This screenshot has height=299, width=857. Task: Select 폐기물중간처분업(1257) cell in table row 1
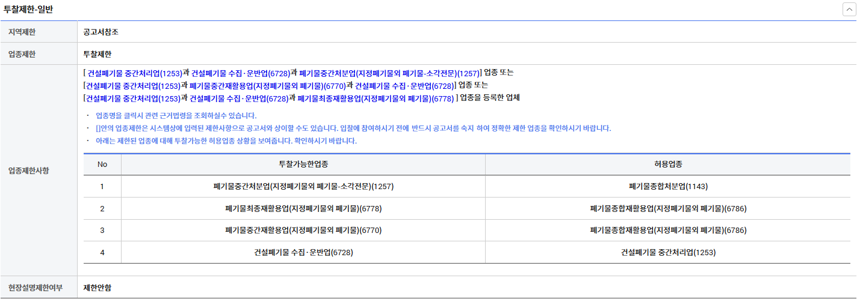point(303,187)
